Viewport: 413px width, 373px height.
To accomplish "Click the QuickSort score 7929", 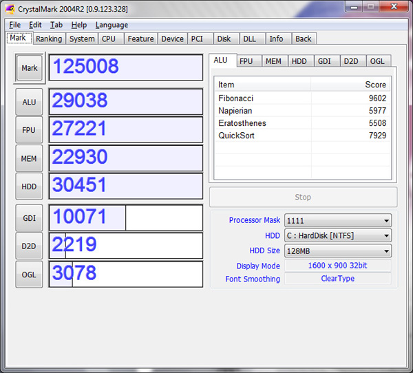I will (377, 136).
